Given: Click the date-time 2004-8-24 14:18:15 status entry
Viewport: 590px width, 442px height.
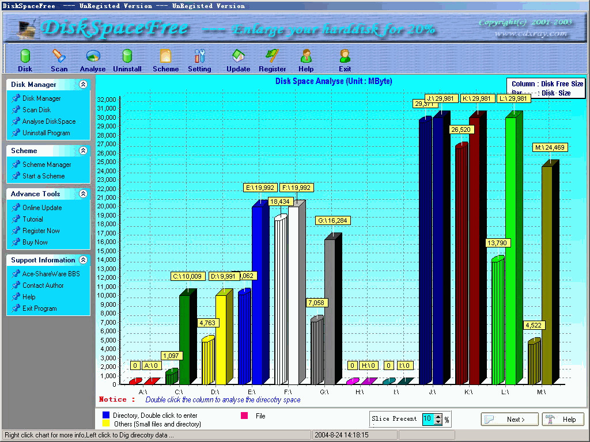Looking at the screenshot, I should pos(342,435).
